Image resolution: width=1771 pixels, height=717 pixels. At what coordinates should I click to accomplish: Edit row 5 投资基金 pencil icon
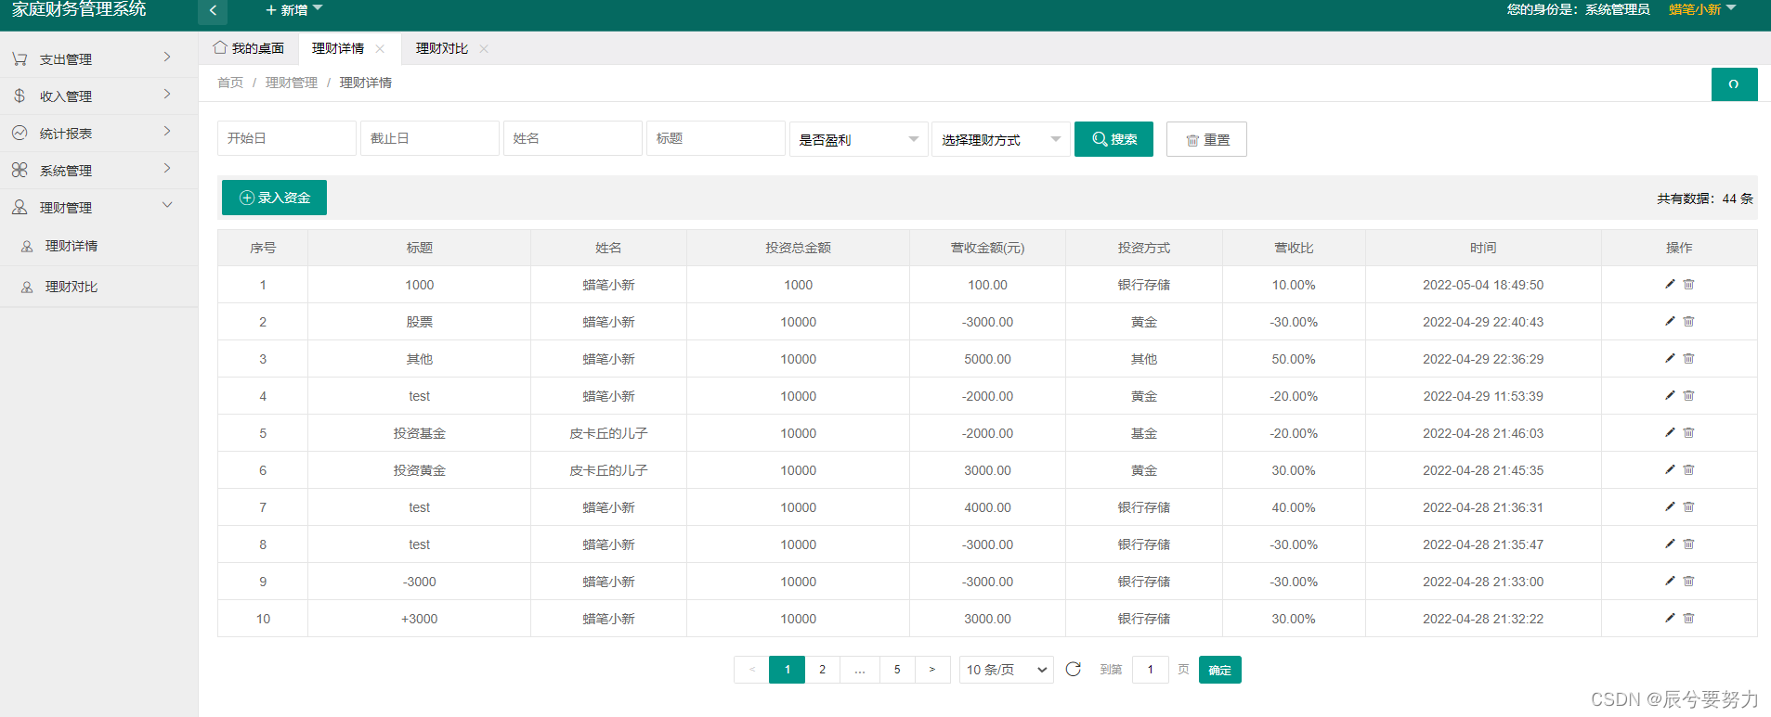tap(1670, 432)
